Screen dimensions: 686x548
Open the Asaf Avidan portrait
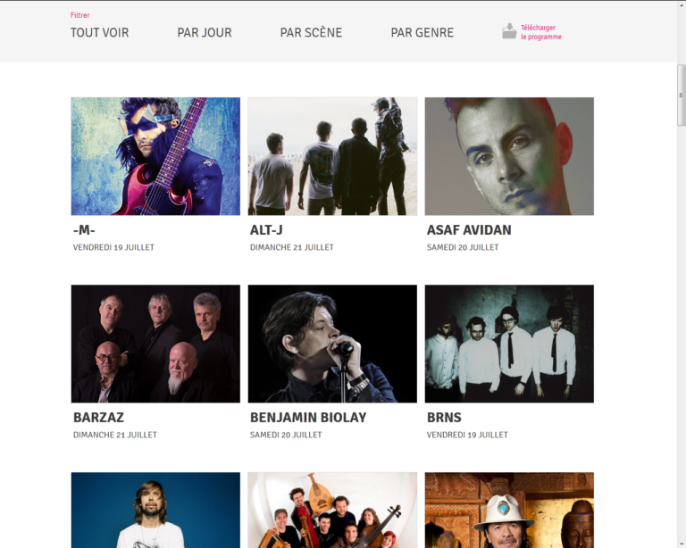click(x=509, y=156)
